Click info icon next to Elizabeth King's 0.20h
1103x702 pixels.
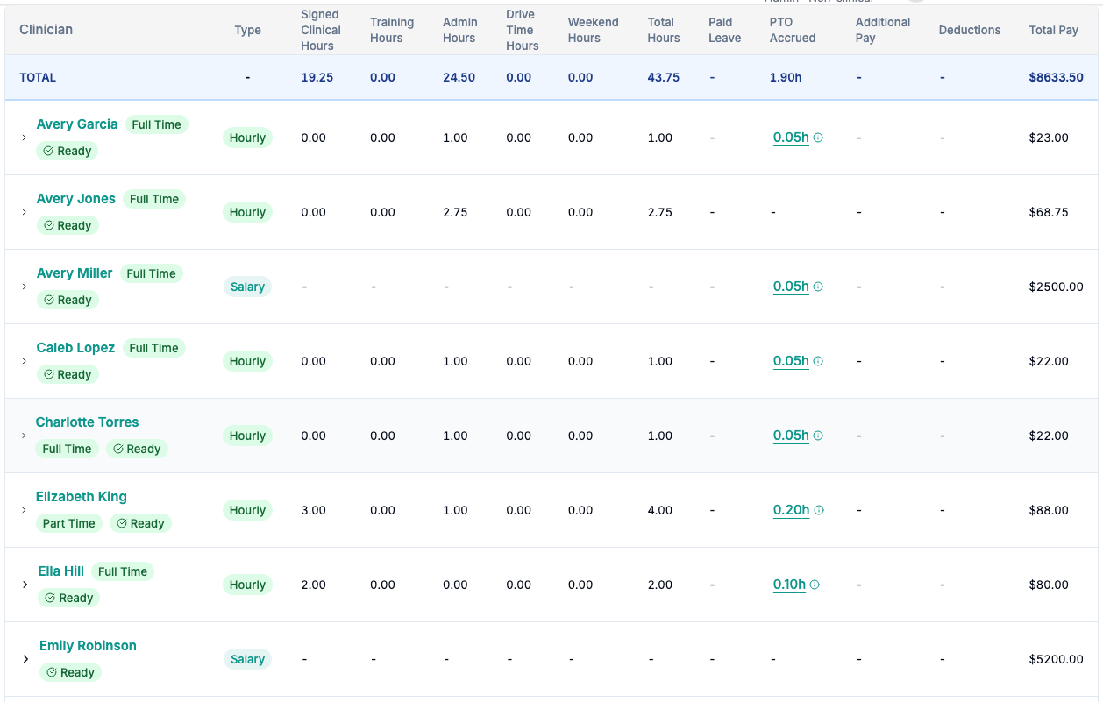(x=819, y=510)
